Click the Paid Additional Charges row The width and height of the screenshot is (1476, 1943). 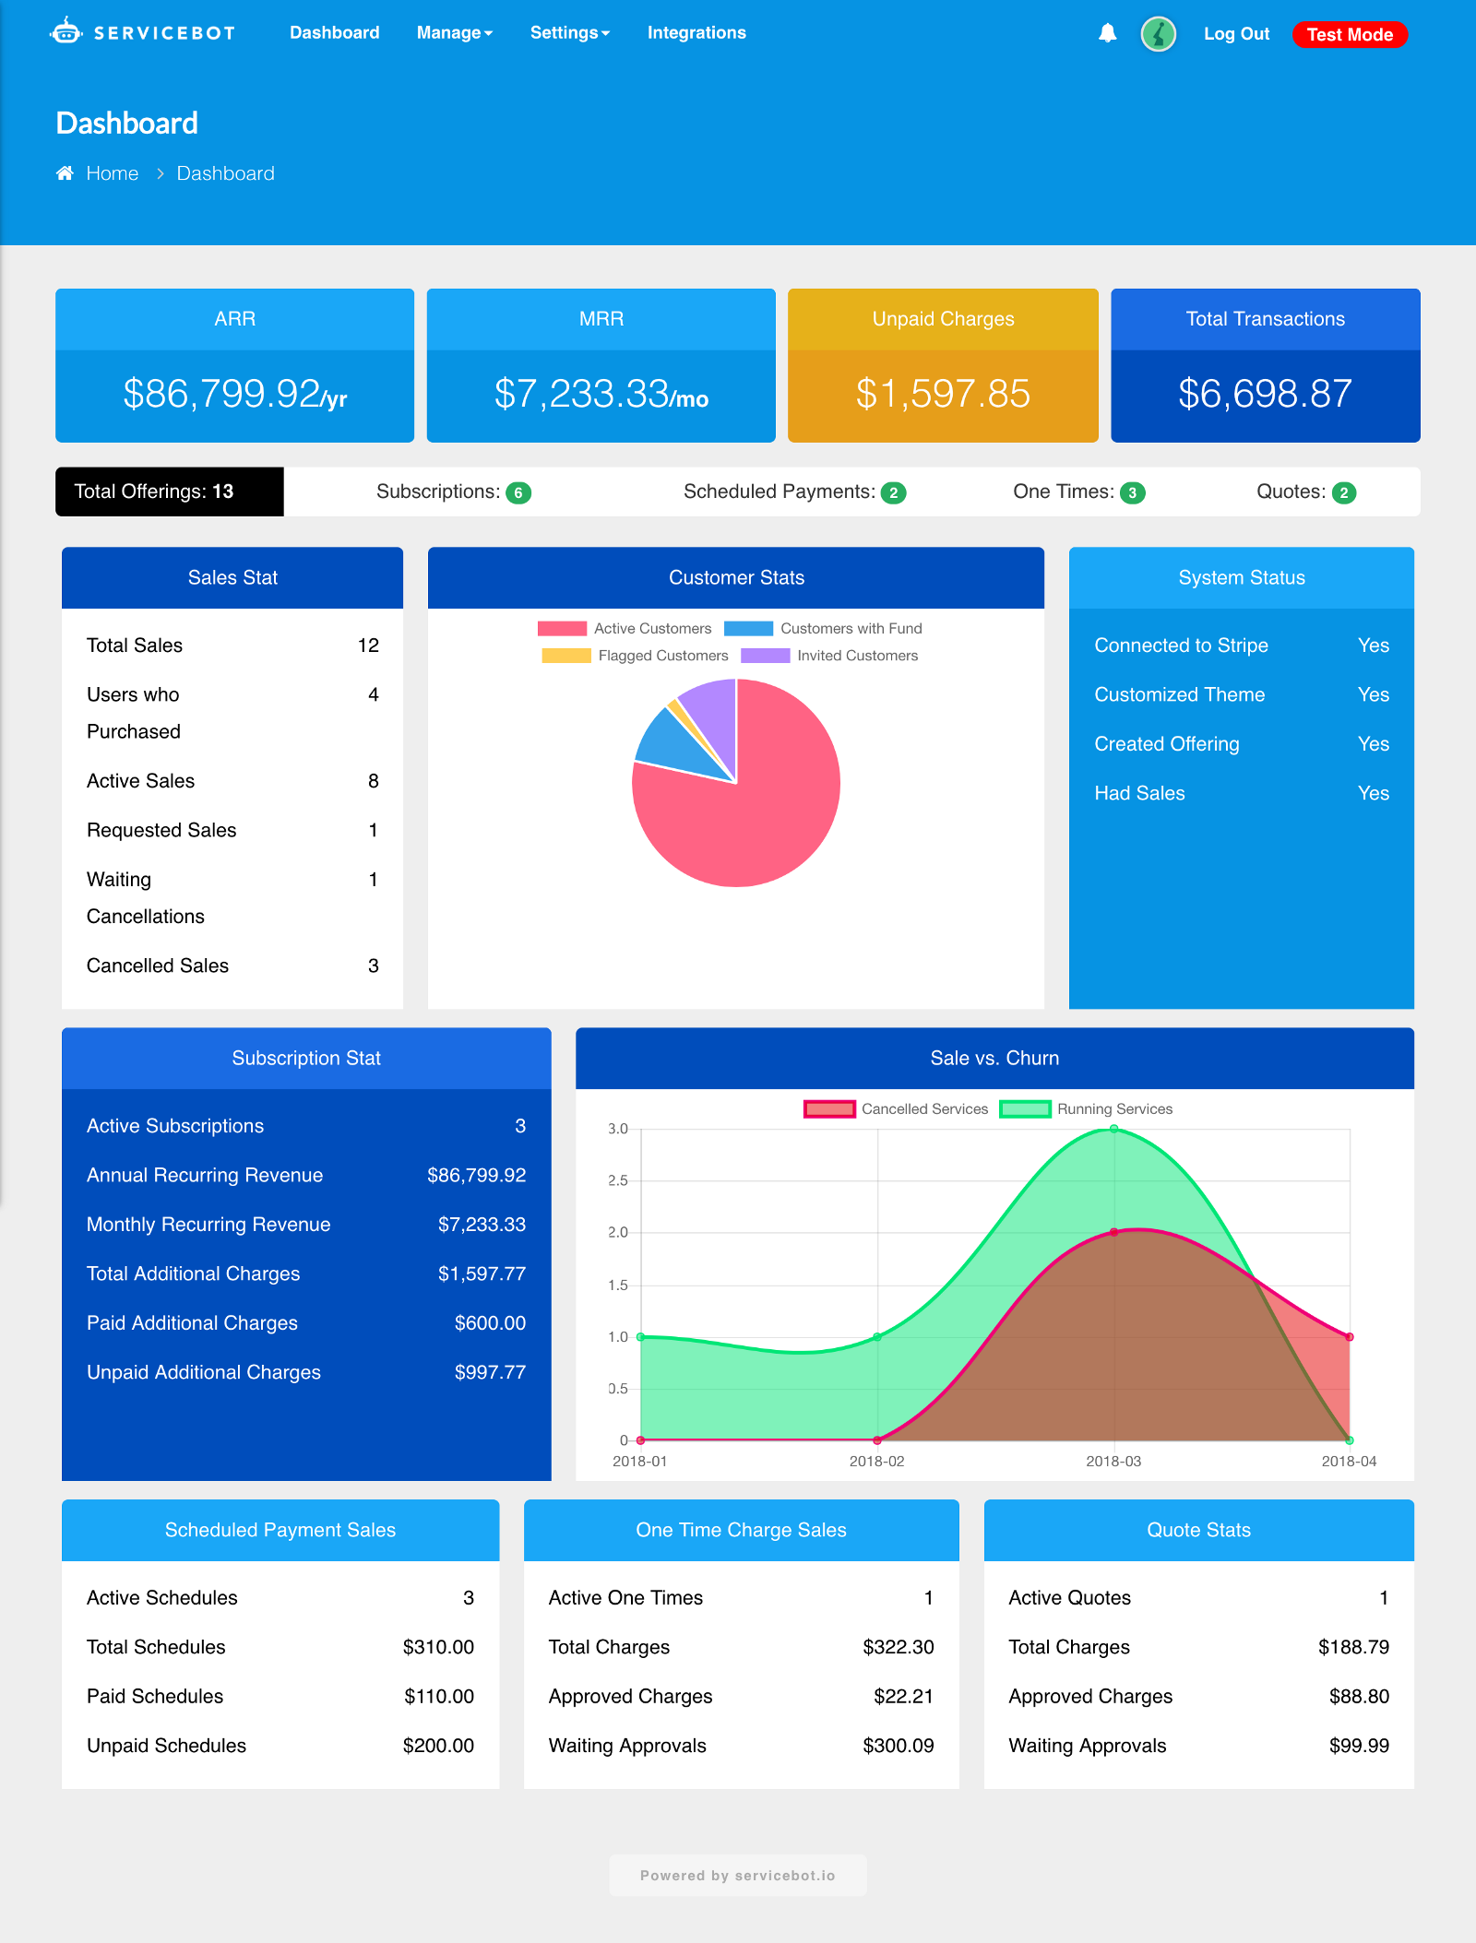pyautogui.click(x=306, y=1323)
